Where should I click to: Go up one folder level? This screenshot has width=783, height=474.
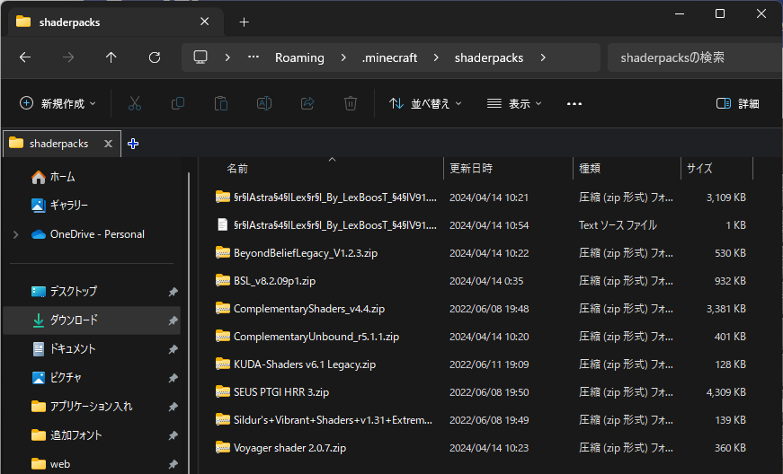click(x=111, y=57)
